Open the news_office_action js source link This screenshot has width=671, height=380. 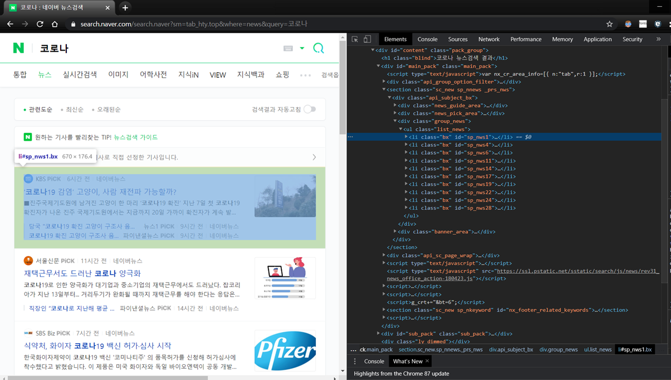click(x=523, y=275)
